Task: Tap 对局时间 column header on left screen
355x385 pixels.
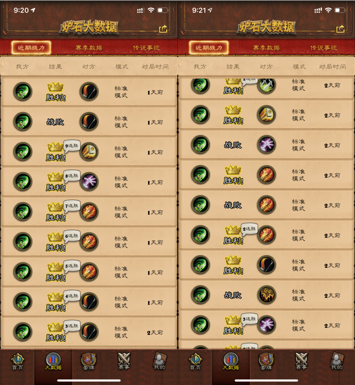Action: tap(155, 67)
